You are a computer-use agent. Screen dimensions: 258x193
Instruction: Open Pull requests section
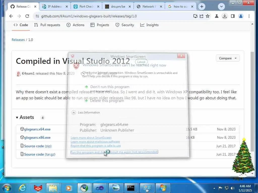(x=47, y=25)
